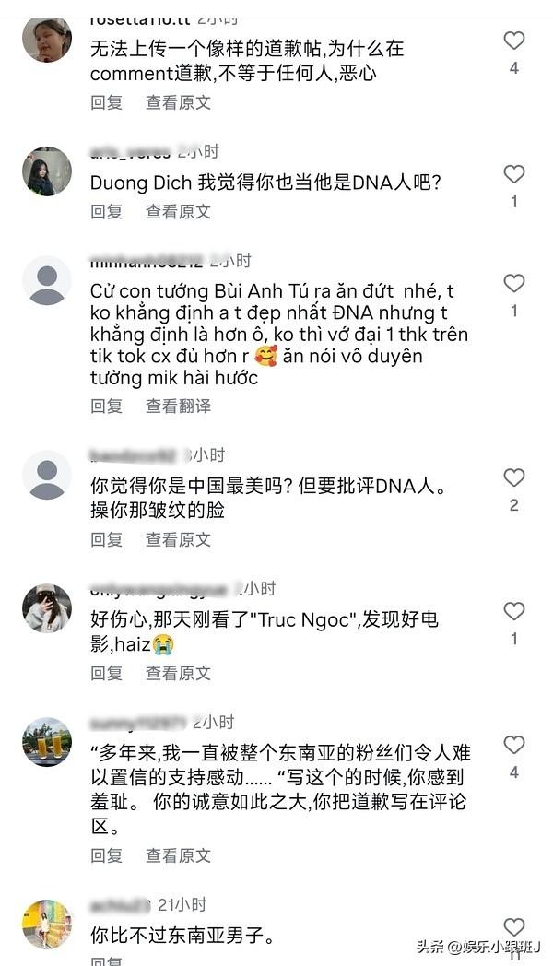The width and height of the screenshot is (553, 966).
Task: Open avatar of the Duong Dich commenter
Action: [47, 171]
